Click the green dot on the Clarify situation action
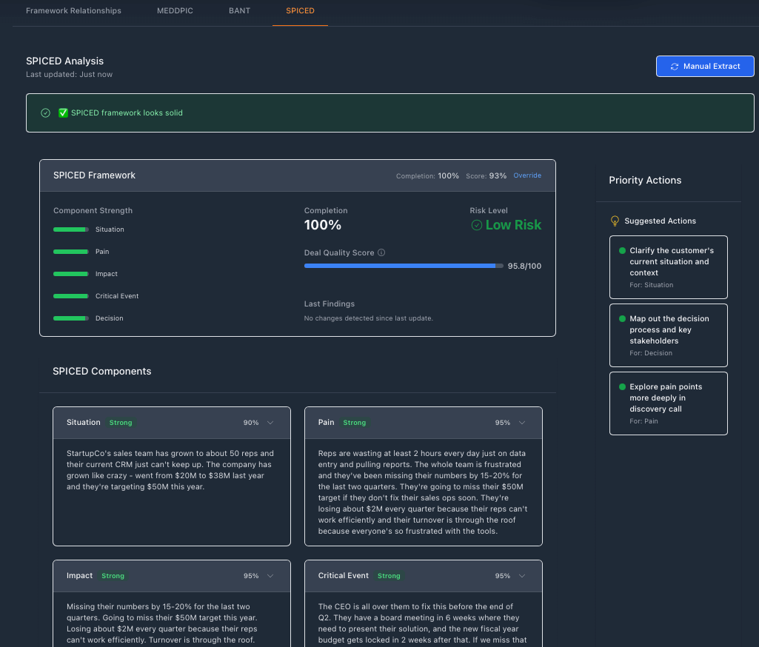Image resolution: width=759 pixels, height=647 pixels. pyautogui.click(x=622, y=252)
